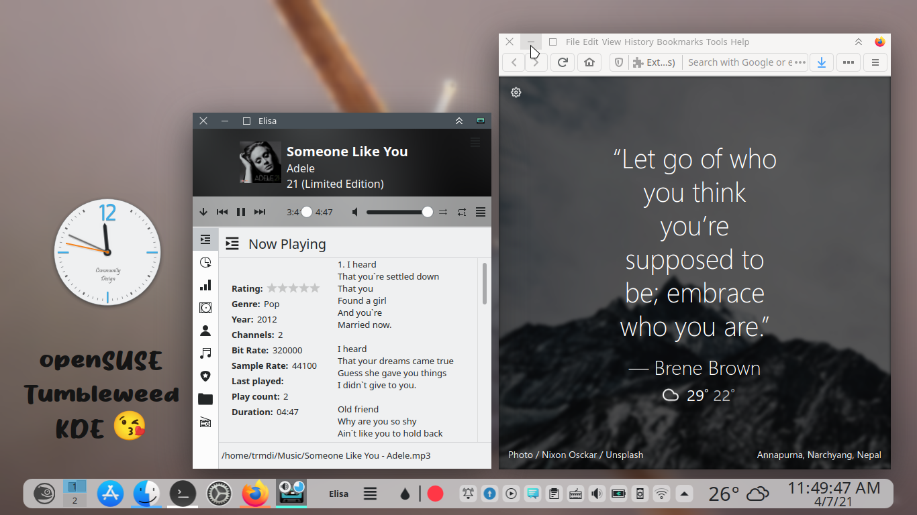
Task: Open the Nixon Osckar photographer link
Action: pyautogui.click(x=566, y=455)
